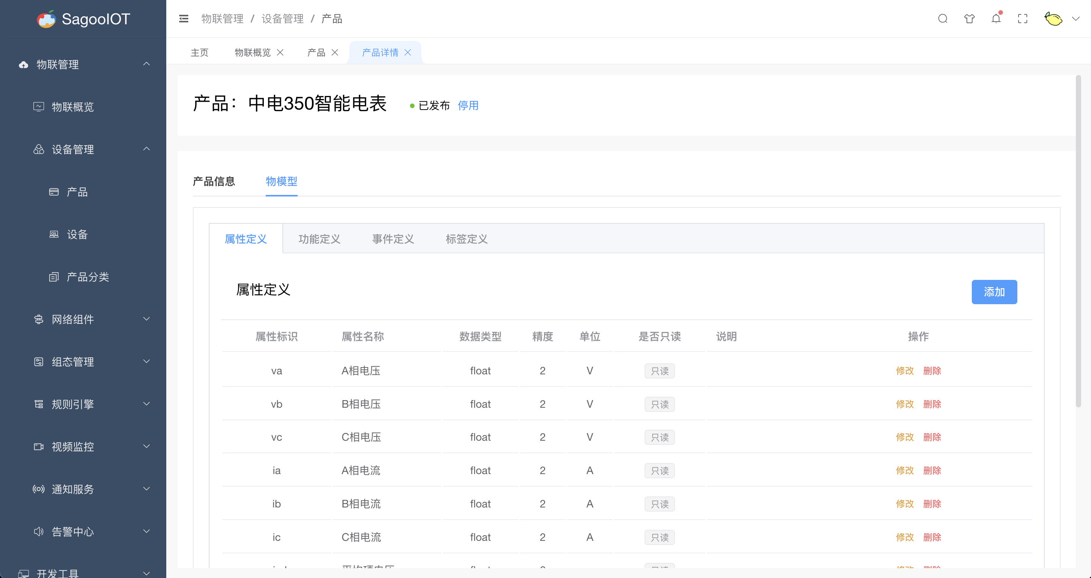Open the search magnifier icon
This screenshot has width=1091, height=578.
coord(942,19)
